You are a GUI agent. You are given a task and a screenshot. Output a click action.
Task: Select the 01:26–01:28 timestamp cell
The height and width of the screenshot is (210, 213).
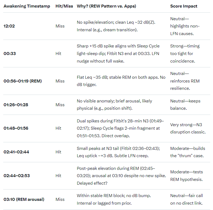(16, 105)
